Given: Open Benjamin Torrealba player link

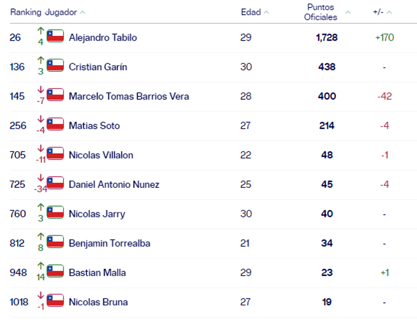Looking at the screenshot, I should (x=110, y=243).
